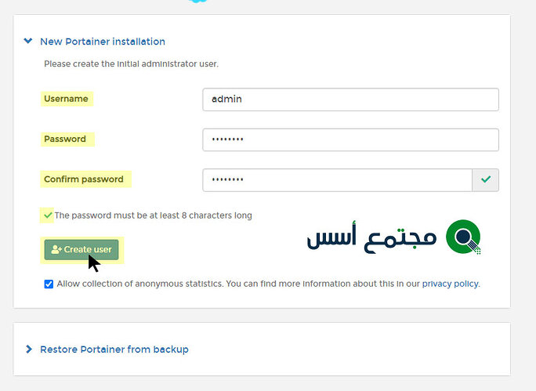The image size is (536, 391).
Task: Focus the Password input field
Action: 350,139
